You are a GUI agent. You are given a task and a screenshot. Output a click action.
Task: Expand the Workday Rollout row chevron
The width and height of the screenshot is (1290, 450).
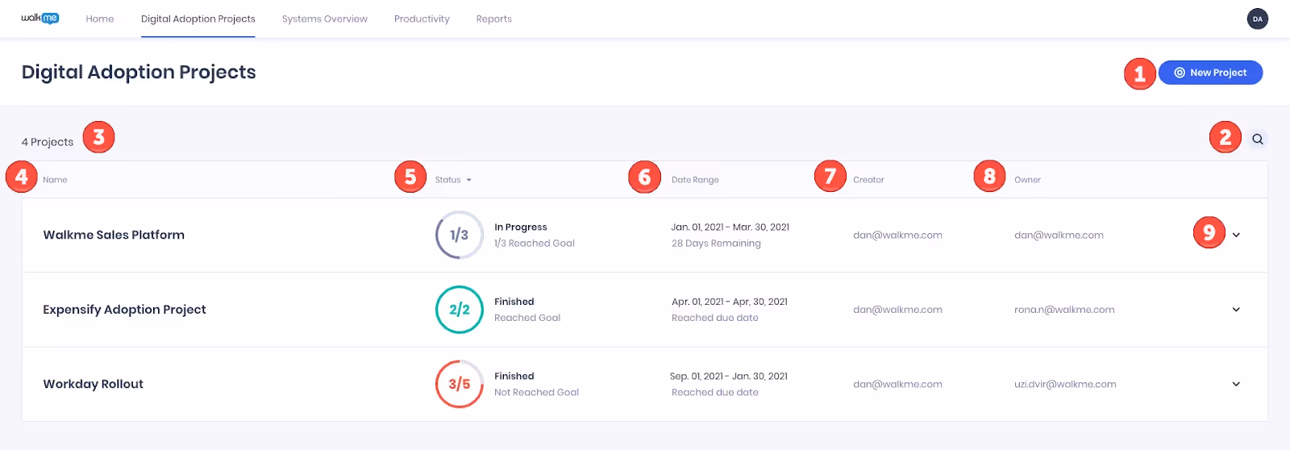pos(1236,384)
